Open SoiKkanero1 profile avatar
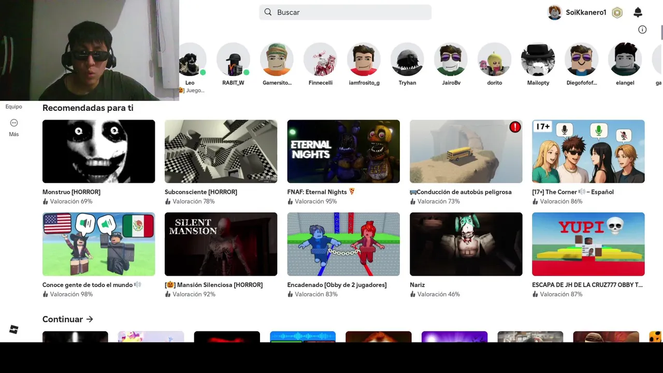The height and width of the screenshot is (373, 663). pos(555,12)
